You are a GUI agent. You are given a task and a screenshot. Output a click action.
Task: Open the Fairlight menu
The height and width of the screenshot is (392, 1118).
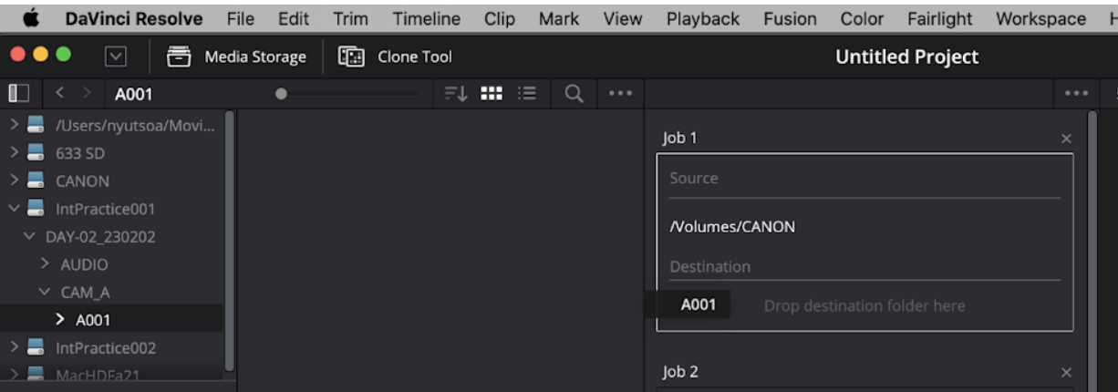click(940, 18)
